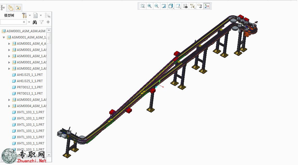The width and height of the screenshot is (298, 165).
Task: Open the View Manager camera icon
Action: pyautogui.click(x=185, y=6)
